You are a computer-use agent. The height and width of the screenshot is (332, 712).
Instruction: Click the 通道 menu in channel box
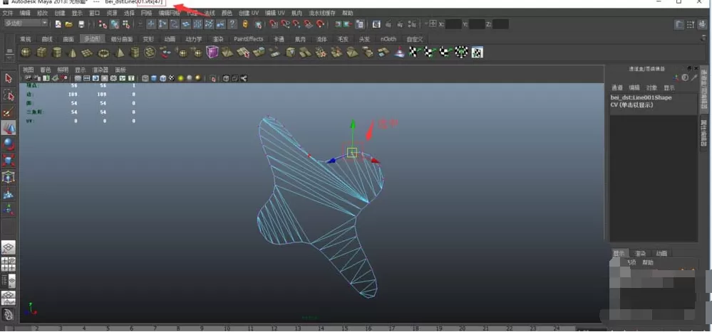[x=616, y=87]
